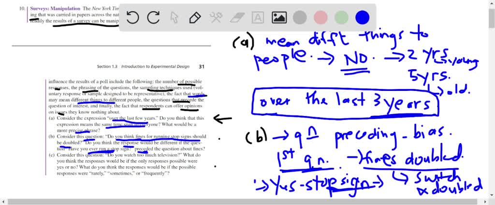This screenshot has height=205, width=495.
Task: Pick the pink ink color
Action: 320,18
